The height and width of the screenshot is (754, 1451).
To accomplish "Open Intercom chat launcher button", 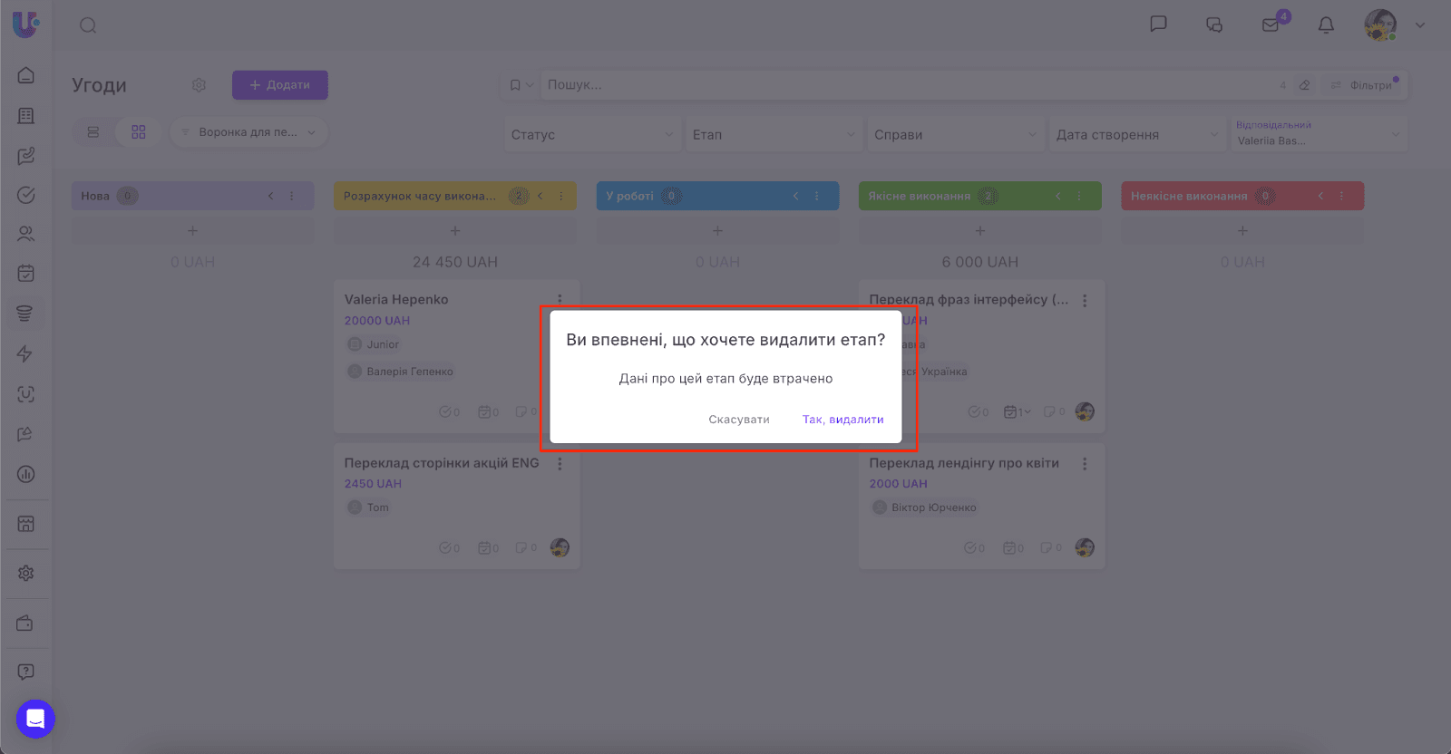I will [x=35, y=720].
